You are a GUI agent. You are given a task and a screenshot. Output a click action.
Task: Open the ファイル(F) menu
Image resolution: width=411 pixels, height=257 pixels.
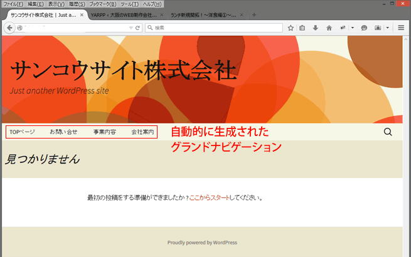click(x=13, y=4)
